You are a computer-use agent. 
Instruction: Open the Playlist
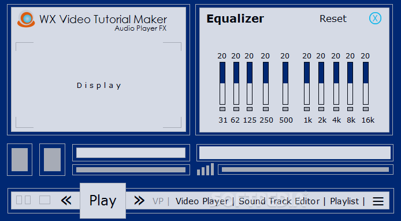(x=344, y=201)
